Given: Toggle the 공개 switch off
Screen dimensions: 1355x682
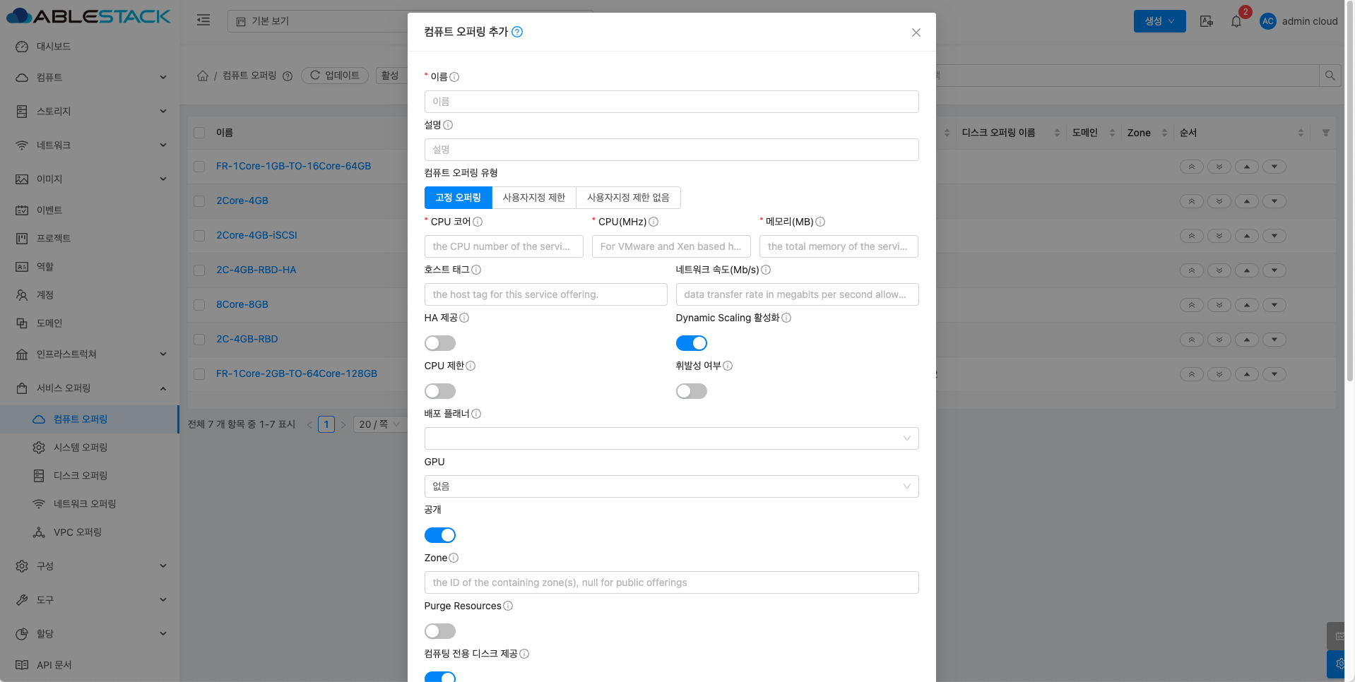Looking at the screenshot, I should click(439, 535).
